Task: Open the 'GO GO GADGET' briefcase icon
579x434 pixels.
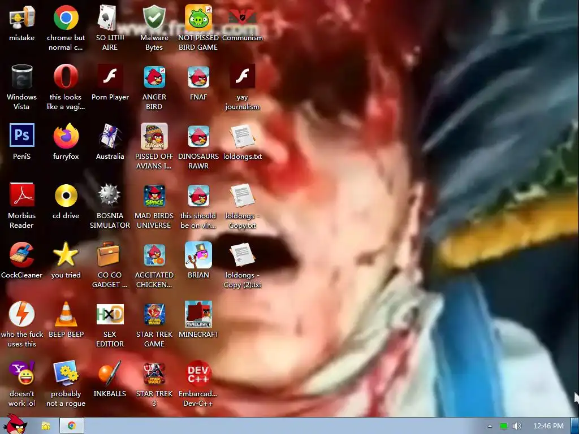Action: click(x=109, y=255)
